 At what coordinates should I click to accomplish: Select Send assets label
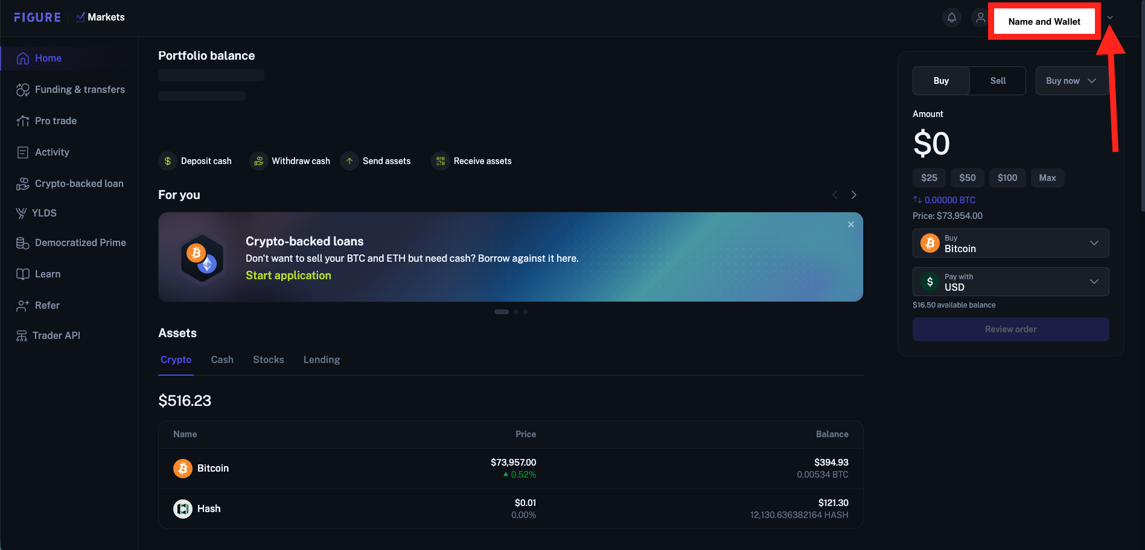387,161
